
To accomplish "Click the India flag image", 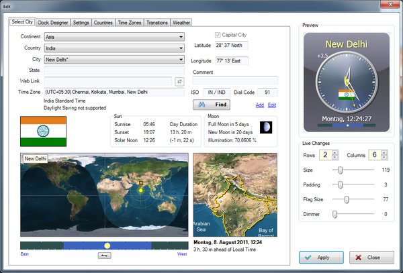I will coord(43,131).
